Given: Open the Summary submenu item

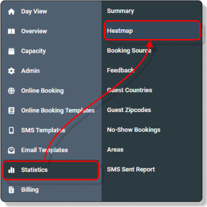Looking at the screenshot, I should tap(120, 11).
